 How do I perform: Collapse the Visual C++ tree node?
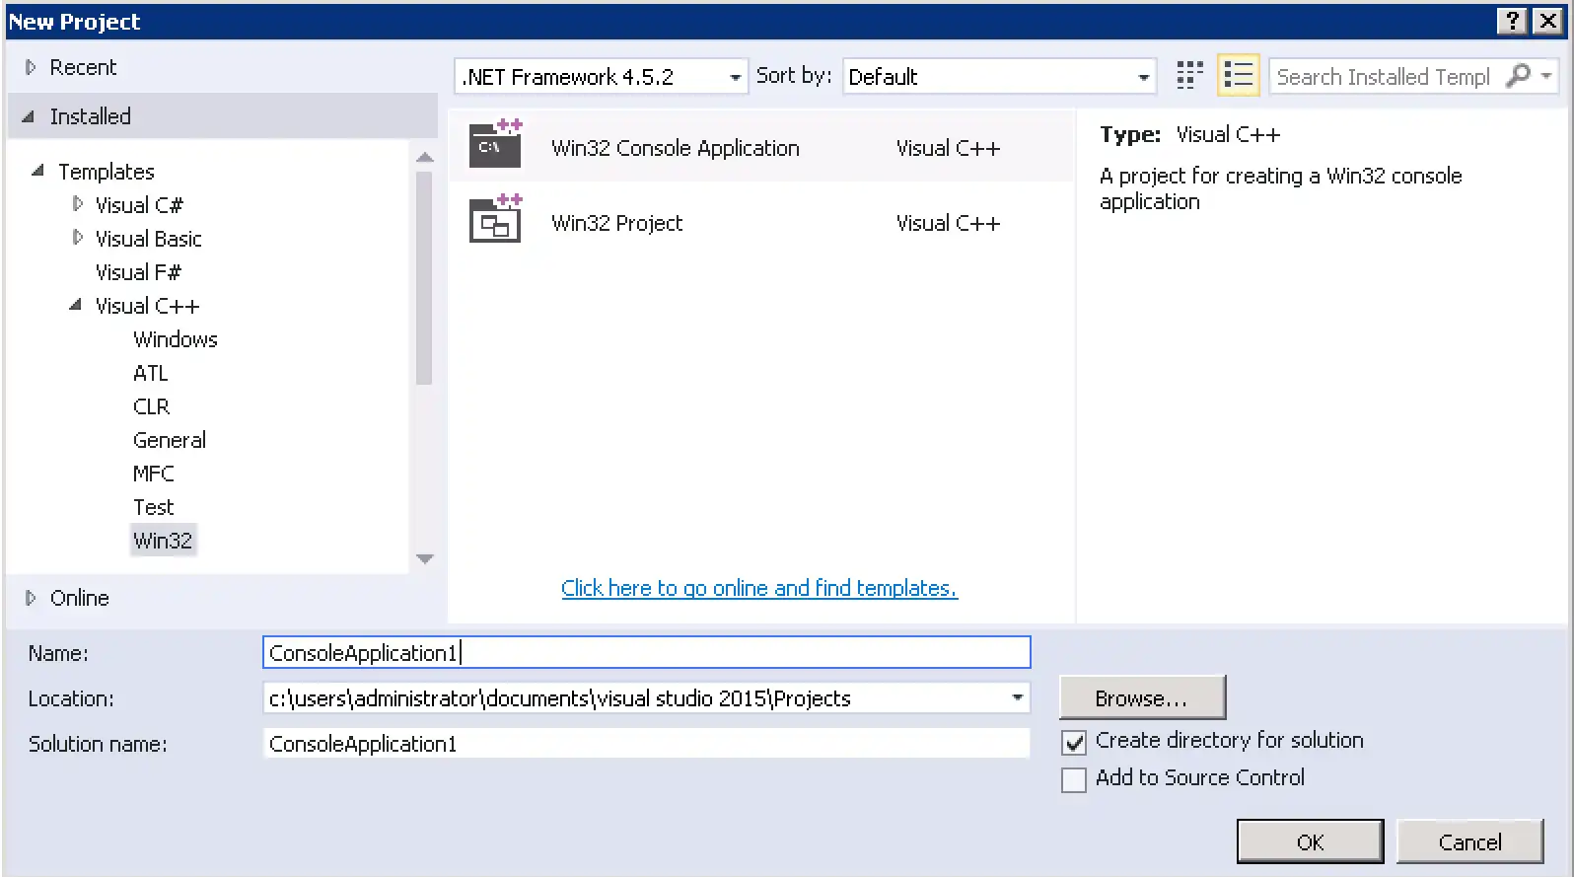point(76,305)
